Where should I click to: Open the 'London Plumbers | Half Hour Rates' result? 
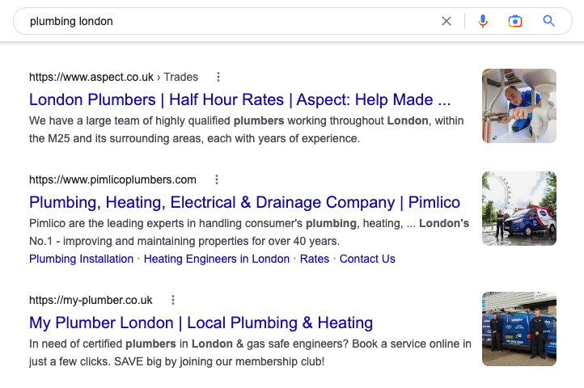pos(240,99)
